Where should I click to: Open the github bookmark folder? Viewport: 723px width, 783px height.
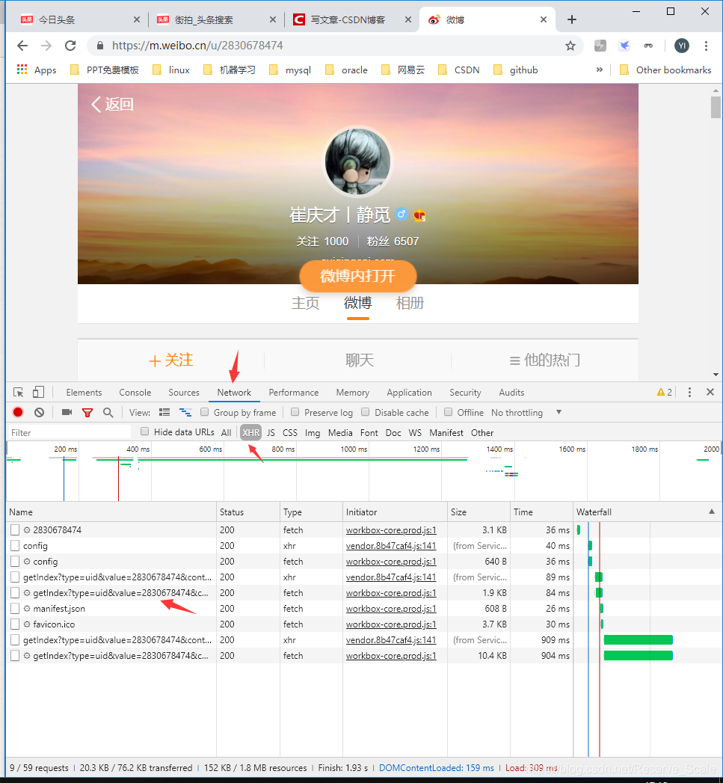[x=516, y=70]
